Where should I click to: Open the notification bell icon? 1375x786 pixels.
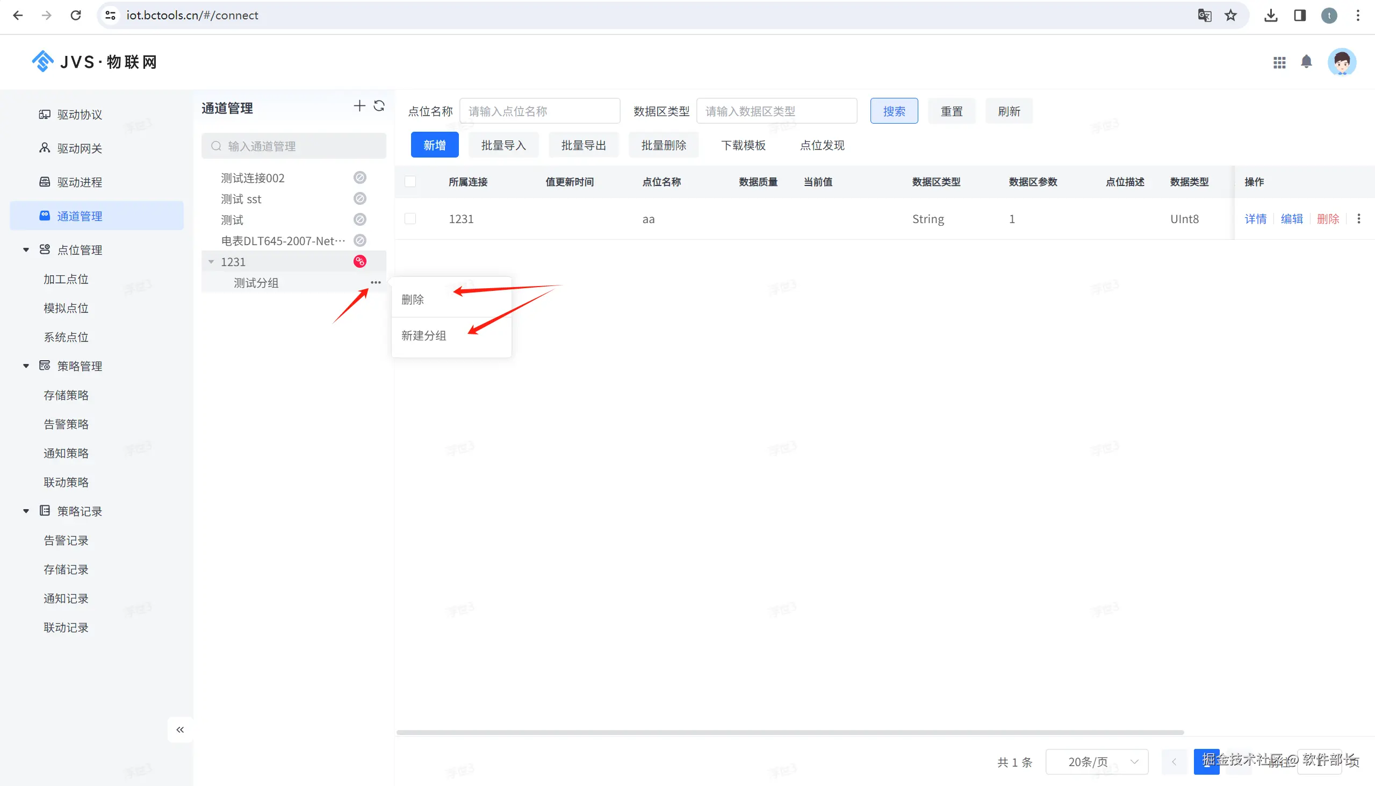pyautogui.click(x=1306, y=61)
